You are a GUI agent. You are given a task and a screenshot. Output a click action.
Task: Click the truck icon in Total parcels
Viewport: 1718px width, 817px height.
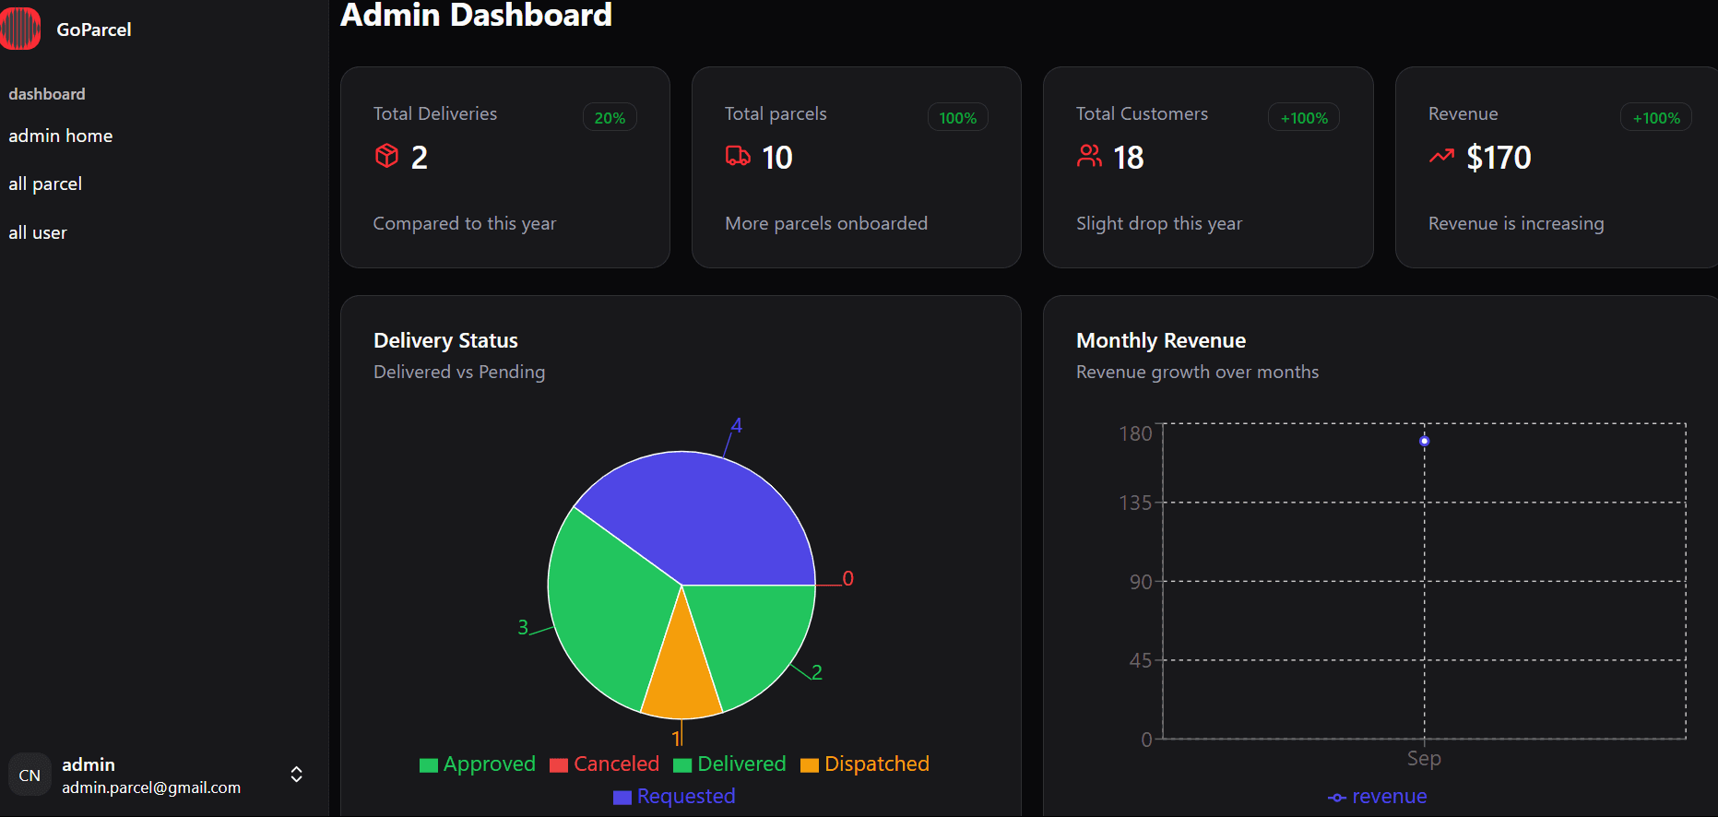(738, 156)
